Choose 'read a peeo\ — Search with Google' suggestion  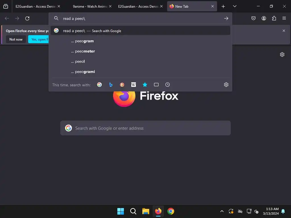(x=140, y=31)
